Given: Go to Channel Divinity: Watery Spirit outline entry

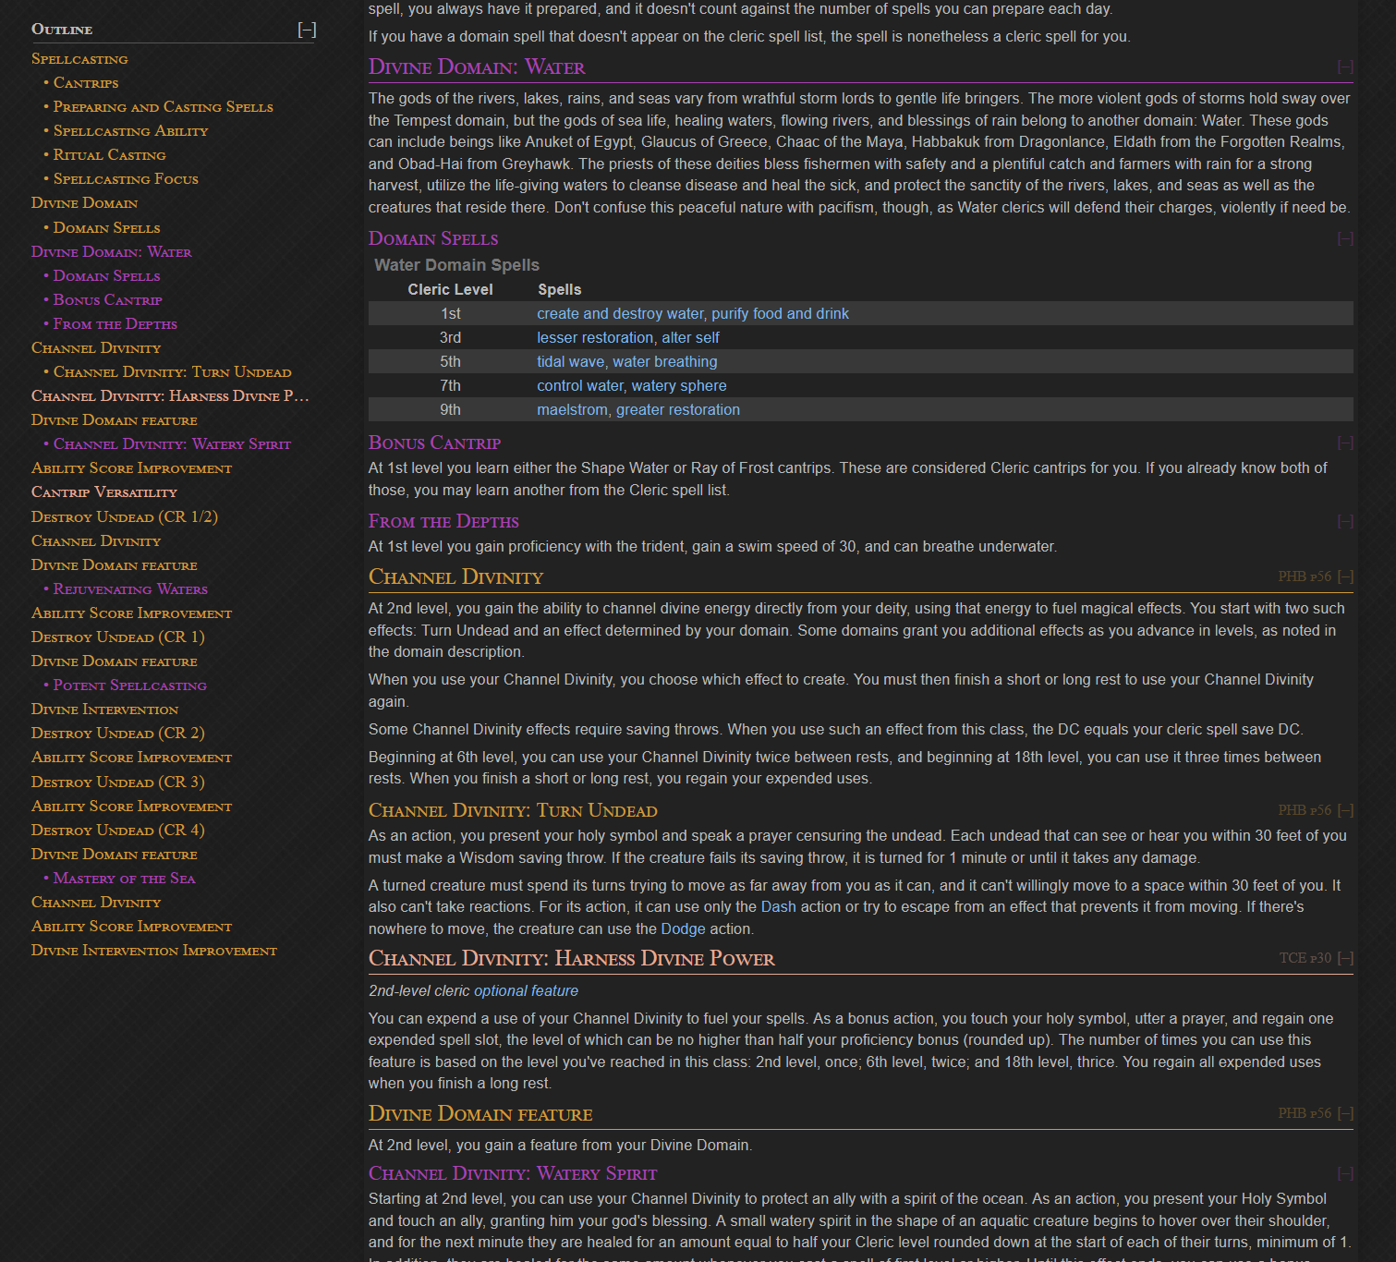Looking at the screenshot, I should pos(172,443).
